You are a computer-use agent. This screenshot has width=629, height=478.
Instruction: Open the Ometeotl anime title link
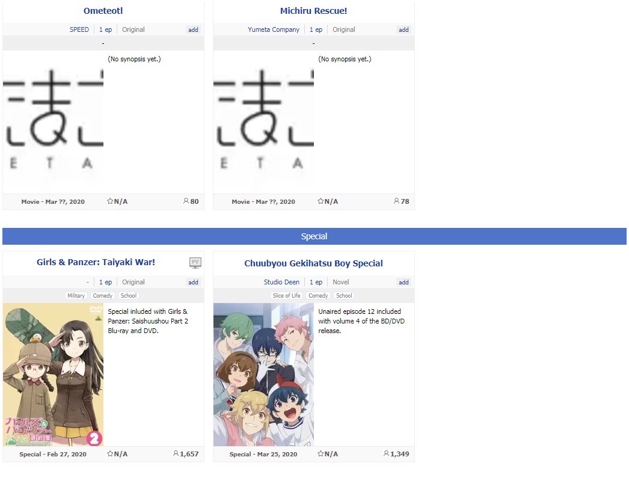pos(103,11)
